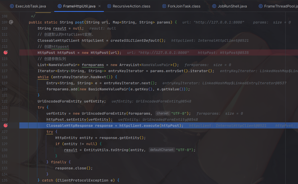298x184 pixels.
Task: Select the FrameHttpUtil.java tab
Action: pyautogui.click(x=79, y=6)
